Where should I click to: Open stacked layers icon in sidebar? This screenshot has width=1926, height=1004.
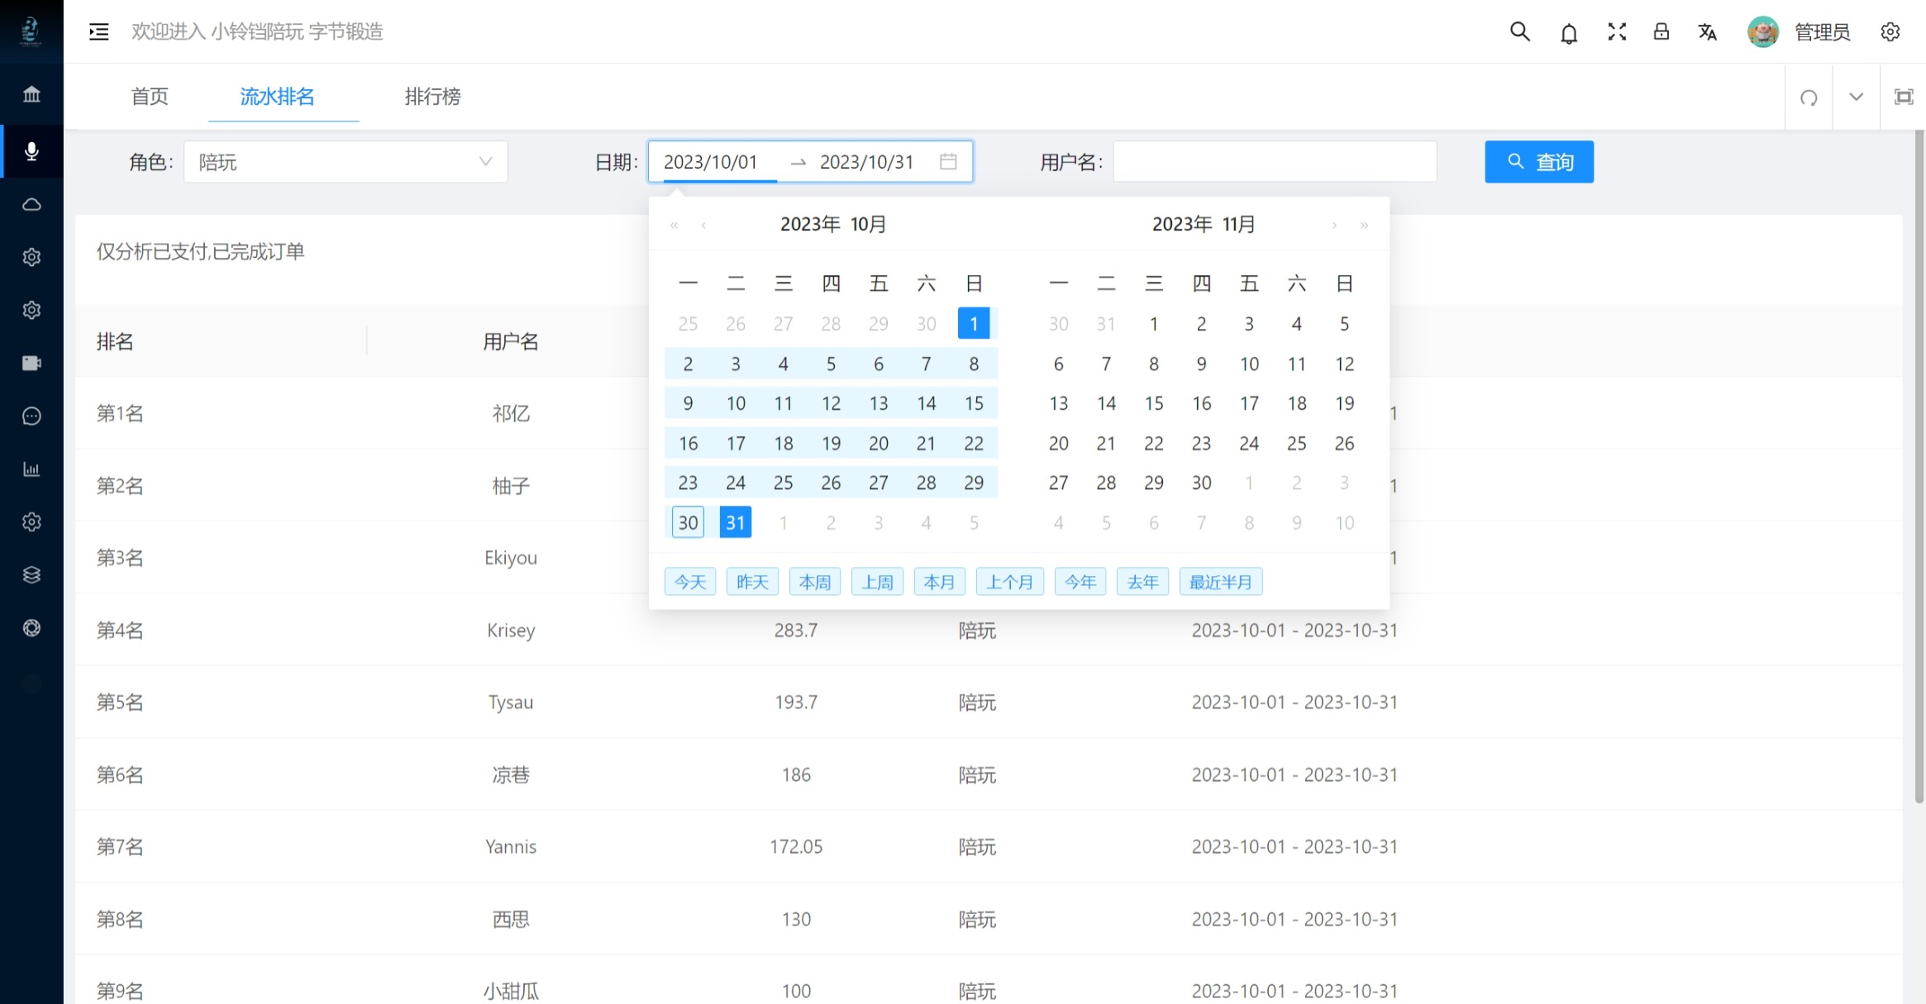(31, 574)
